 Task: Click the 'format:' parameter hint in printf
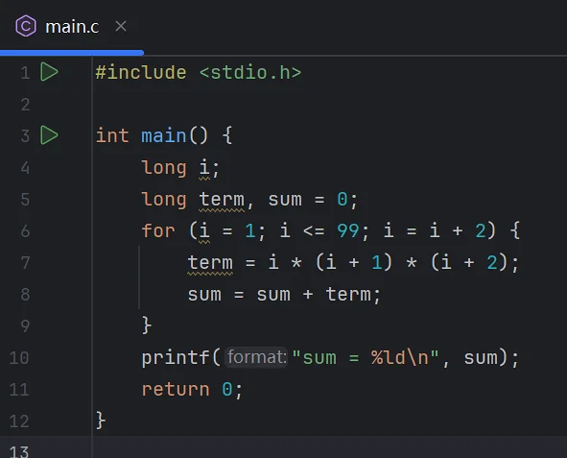coord(256,357)
